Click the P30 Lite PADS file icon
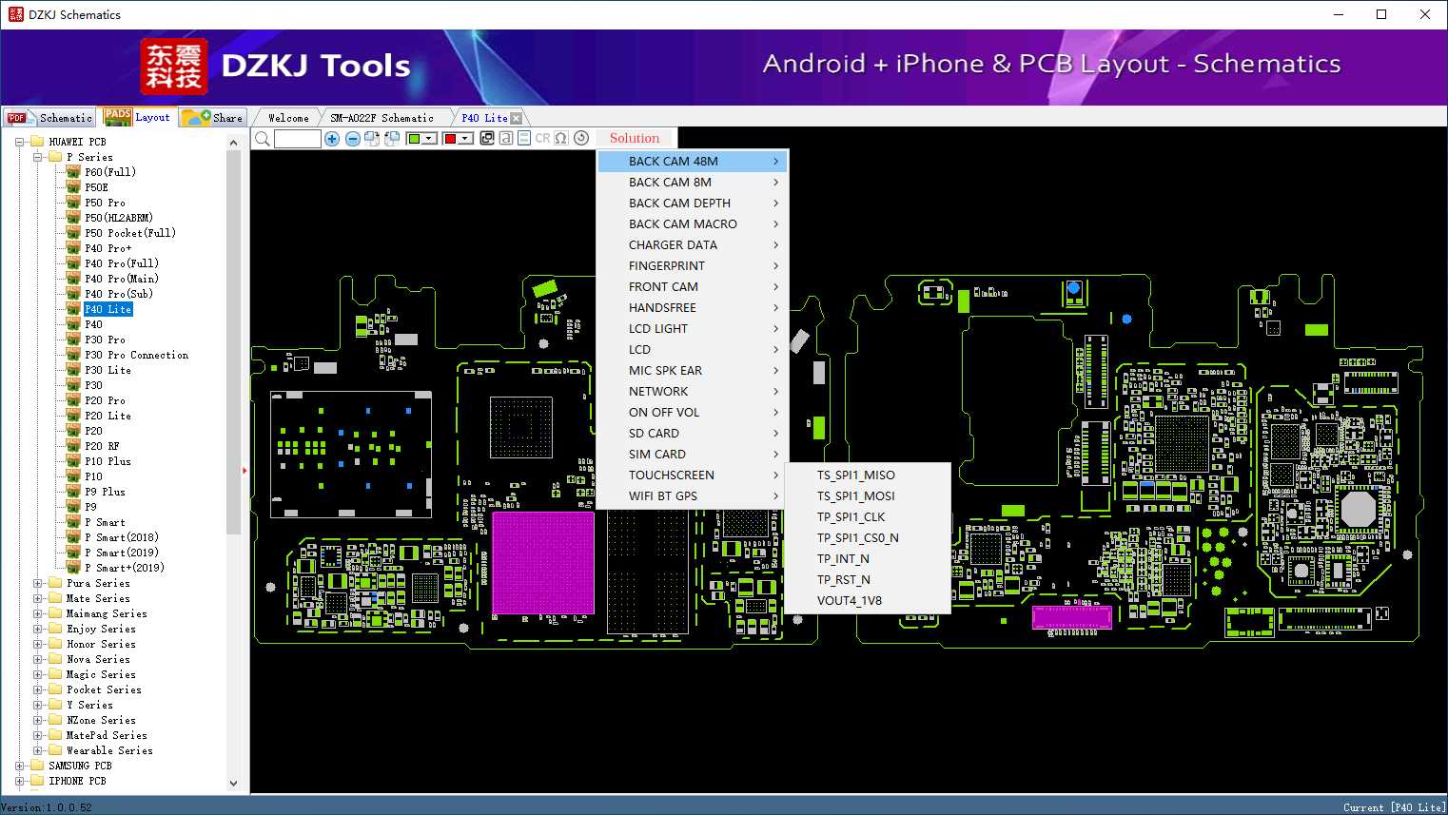The width and height of the screenshot is (1448, 815). [x=73, y=370]
